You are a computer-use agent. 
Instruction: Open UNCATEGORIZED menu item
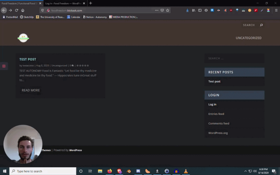pos(249,38)
